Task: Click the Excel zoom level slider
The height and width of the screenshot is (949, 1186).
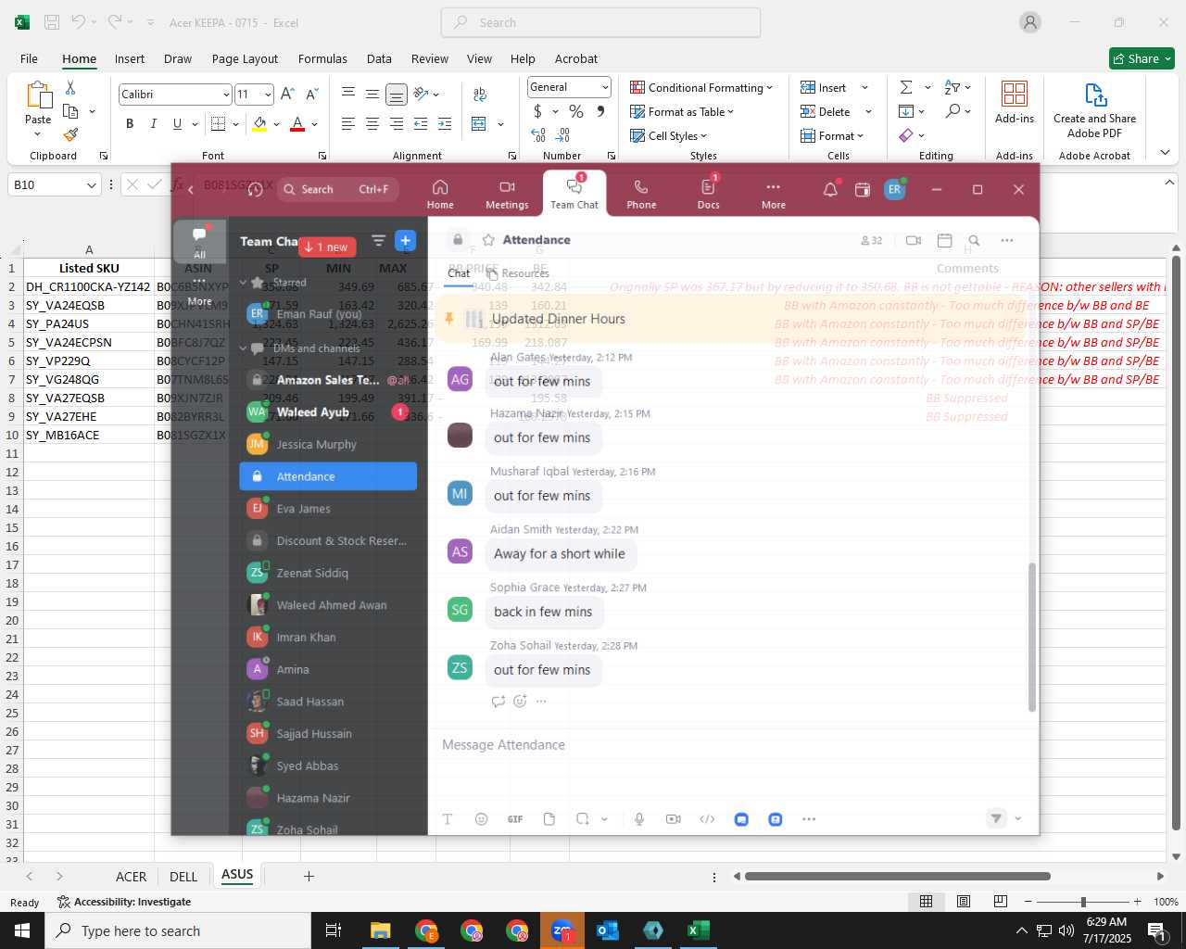Action: point(1082,902)
